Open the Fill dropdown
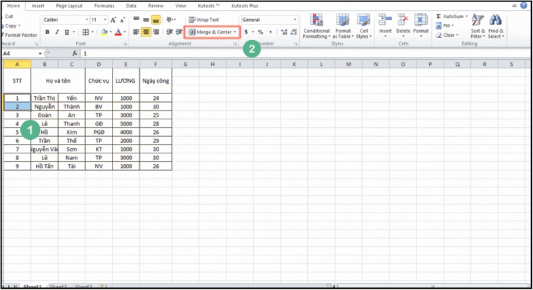 pyautogui.click(x=444, y=26)
